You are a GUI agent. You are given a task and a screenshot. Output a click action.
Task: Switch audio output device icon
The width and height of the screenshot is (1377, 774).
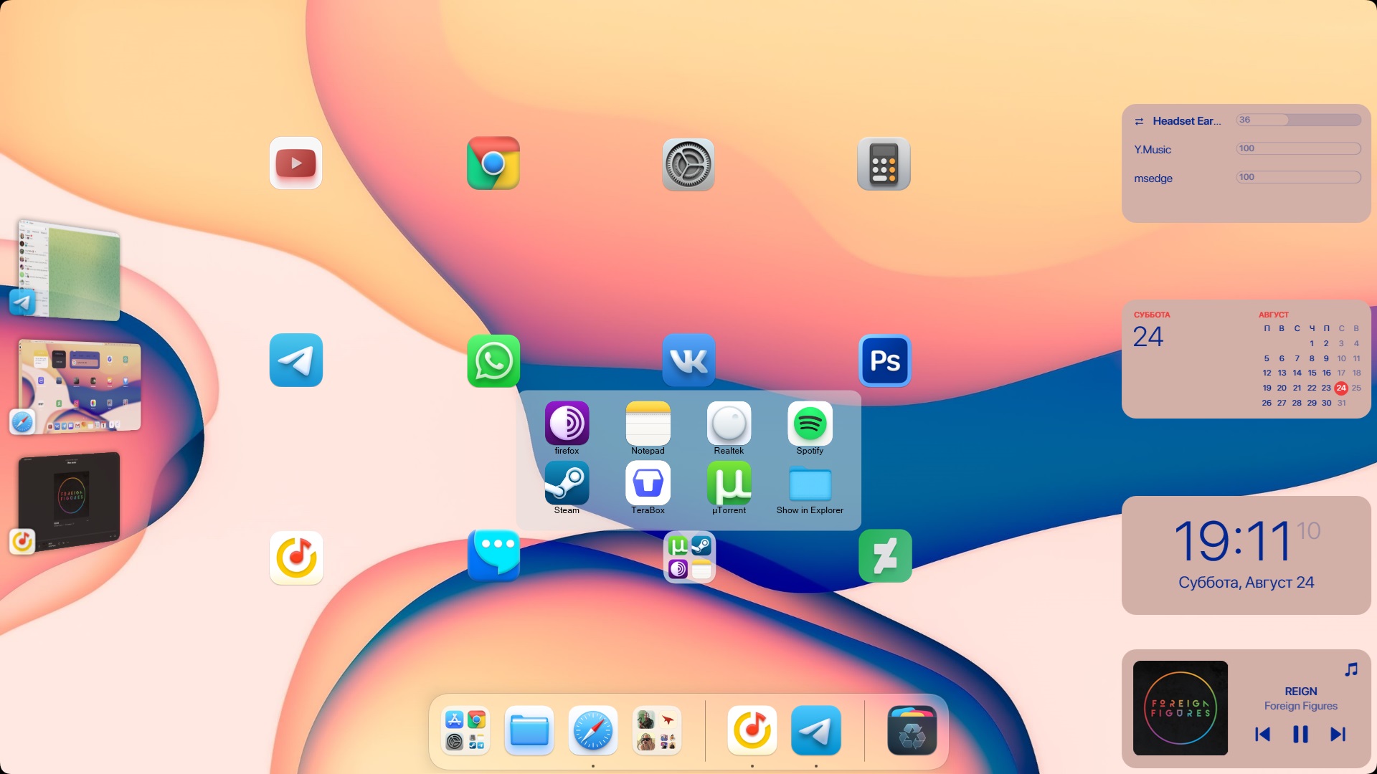[x=1139, y=121]
